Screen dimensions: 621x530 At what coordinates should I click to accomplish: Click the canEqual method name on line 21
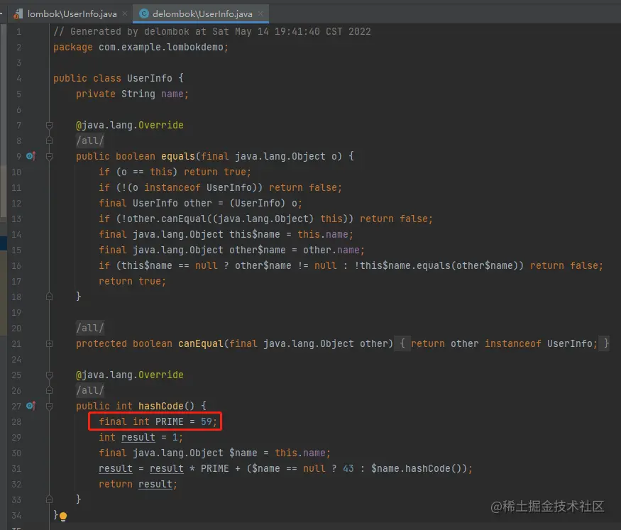pos(201,343)
